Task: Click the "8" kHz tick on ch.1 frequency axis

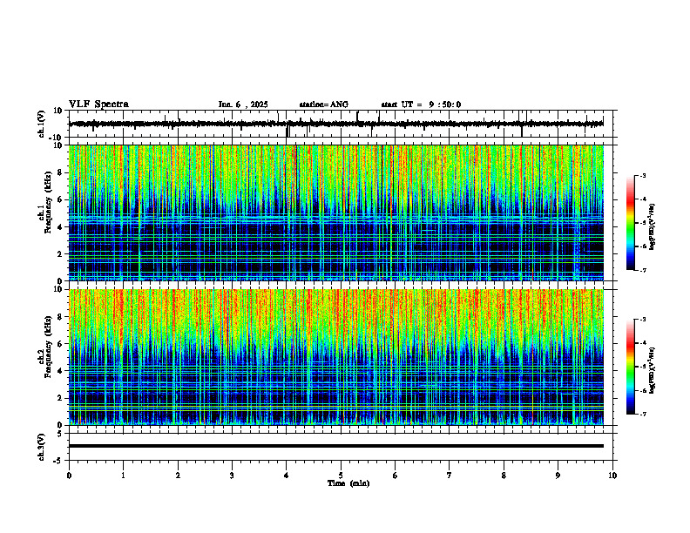Action: click(62, 172)
